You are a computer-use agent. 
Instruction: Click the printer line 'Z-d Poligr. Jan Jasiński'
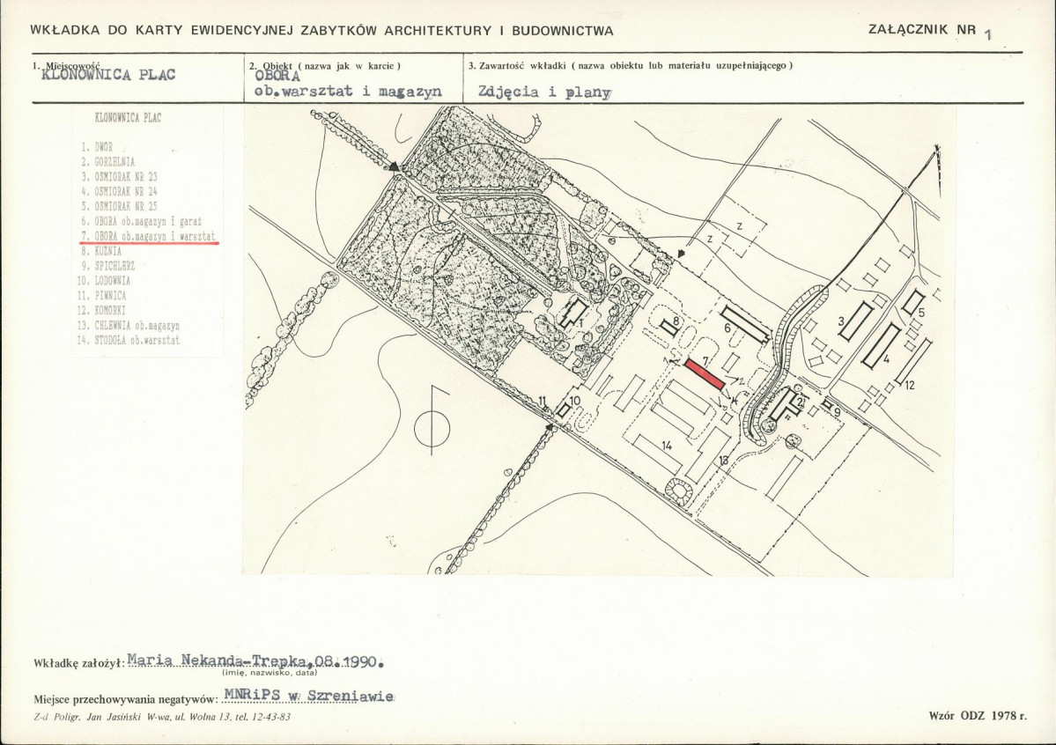[86, 717]
